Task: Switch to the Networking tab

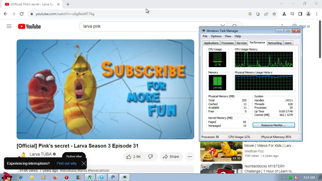Action: 275,43
